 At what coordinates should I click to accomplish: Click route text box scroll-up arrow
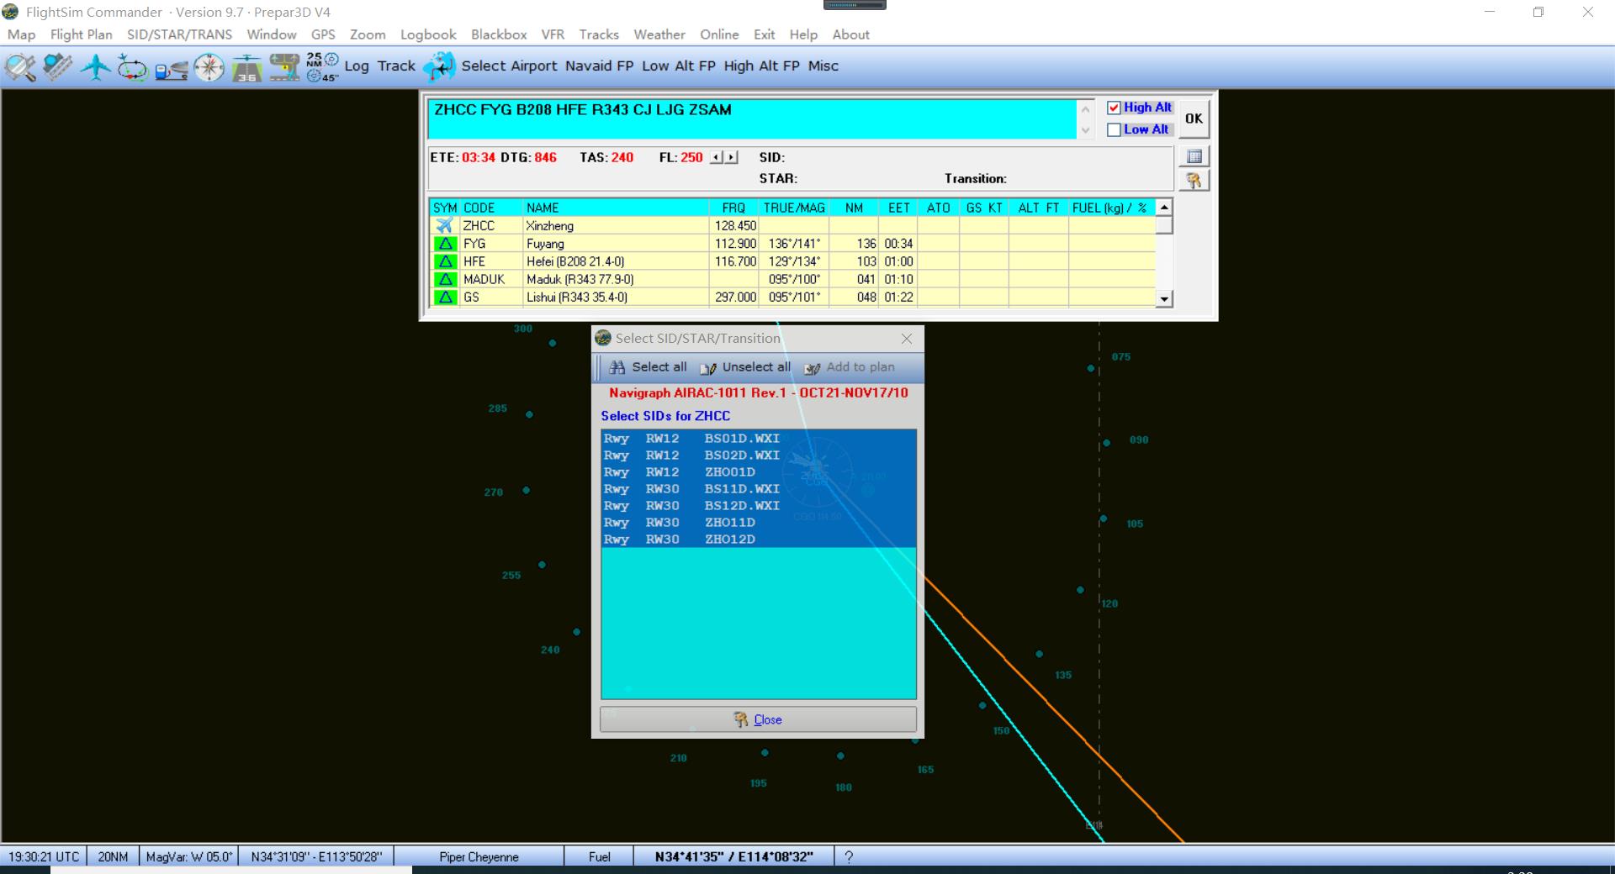(x=1086, y=109)
